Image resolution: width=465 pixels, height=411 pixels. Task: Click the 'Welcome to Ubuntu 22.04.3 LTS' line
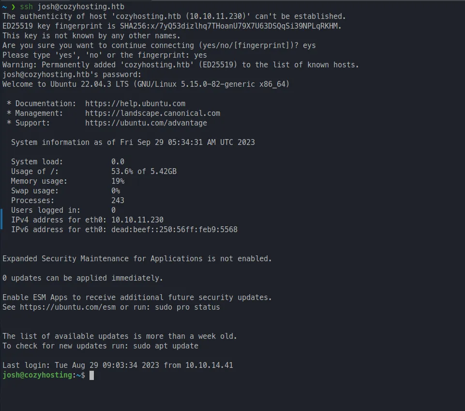click(145, 84)
